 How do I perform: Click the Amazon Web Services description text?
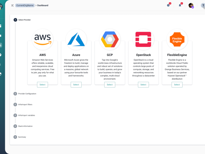click(43, 68)
